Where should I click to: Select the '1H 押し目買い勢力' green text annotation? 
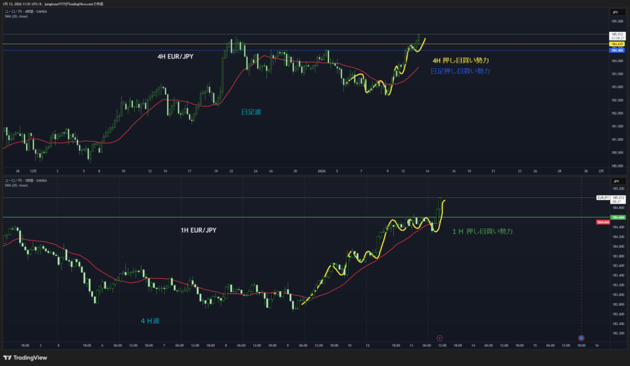[x=482, y=231]
